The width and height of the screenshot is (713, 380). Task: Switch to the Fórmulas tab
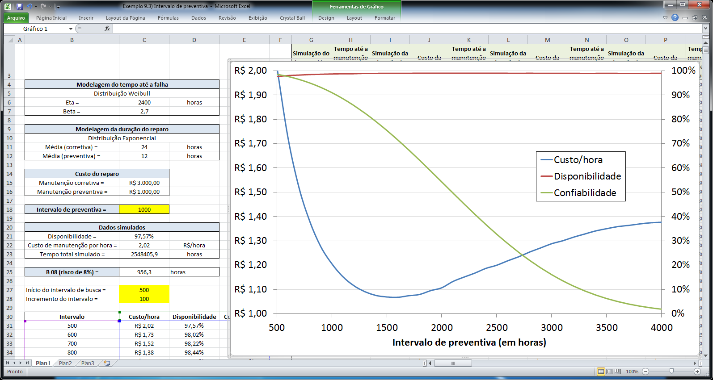[168, 18]
